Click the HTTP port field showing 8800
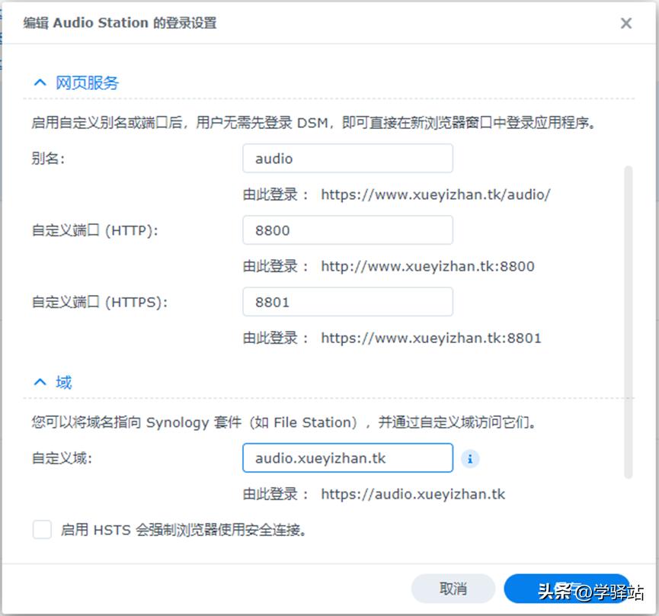This screenshot has width=659, height=616. 347,229
